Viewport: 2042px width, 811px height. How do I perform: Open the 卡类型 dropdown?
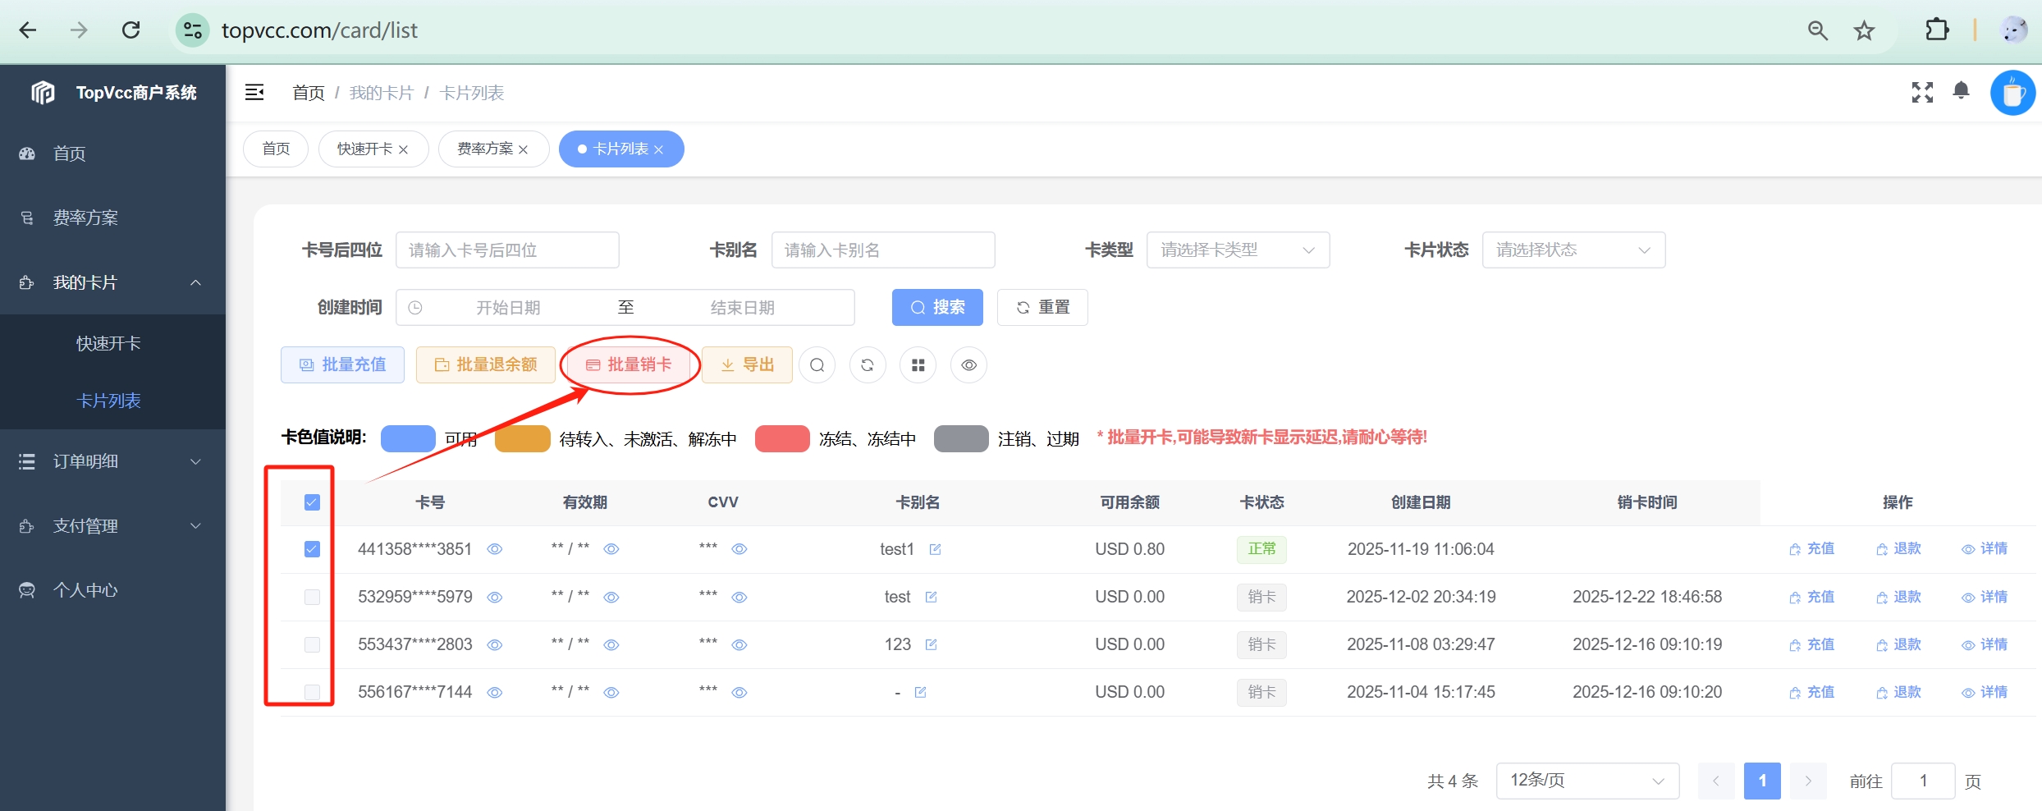click(x=1237, y=250)
